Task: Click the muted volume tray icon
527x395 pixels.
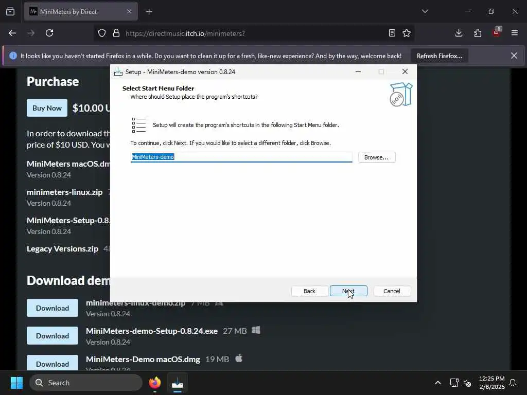Action: [x=467, y=383]
